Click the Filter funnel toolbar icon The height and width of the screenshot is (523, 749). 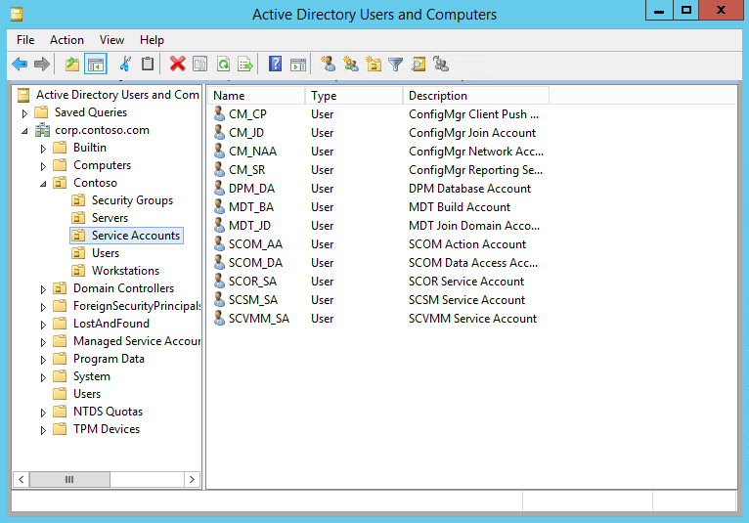(395, 65)
